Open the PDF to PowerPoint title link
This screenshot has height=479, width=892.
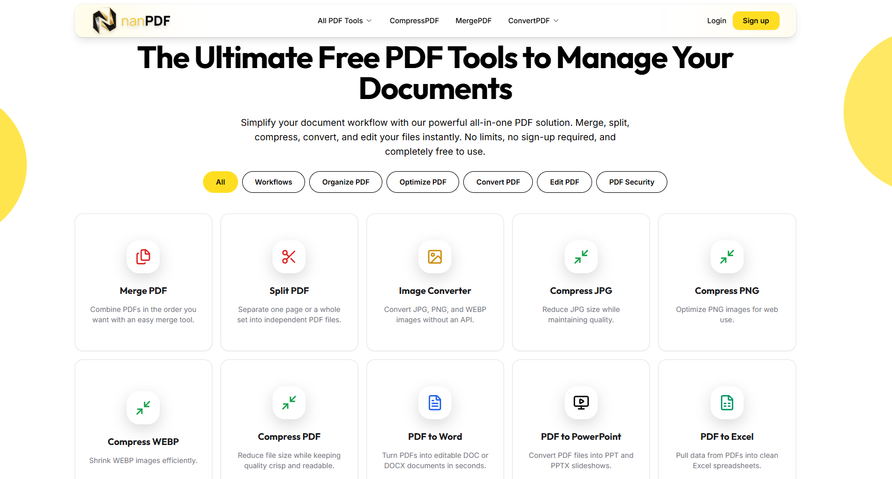coord(581,437)
